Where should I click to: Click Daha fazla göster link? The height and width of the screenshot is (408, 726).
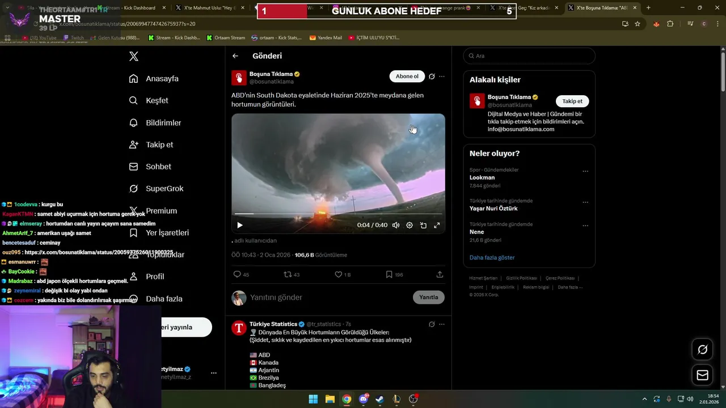tap(492, 258)
